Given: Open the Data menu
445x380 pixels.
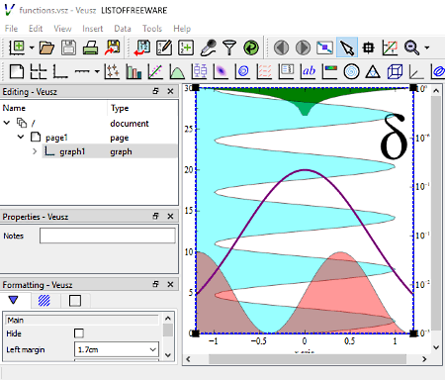Looking at the screenshot, I should [123, 29].
